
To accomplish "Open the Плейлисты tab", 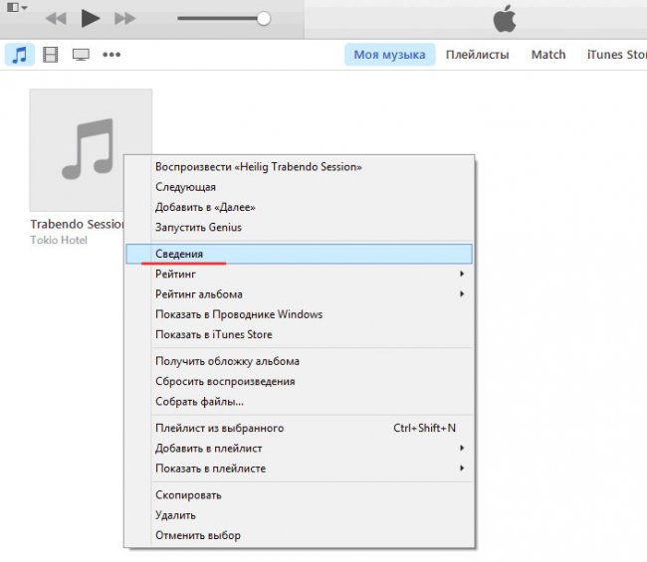I will (477, 55).
